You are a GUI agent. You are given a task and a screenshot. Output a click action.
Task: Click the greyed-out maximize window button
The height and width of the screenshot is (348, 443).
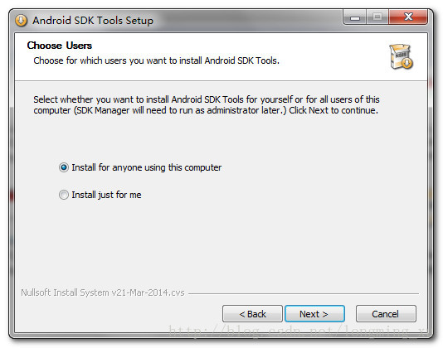tap(377, 17)
